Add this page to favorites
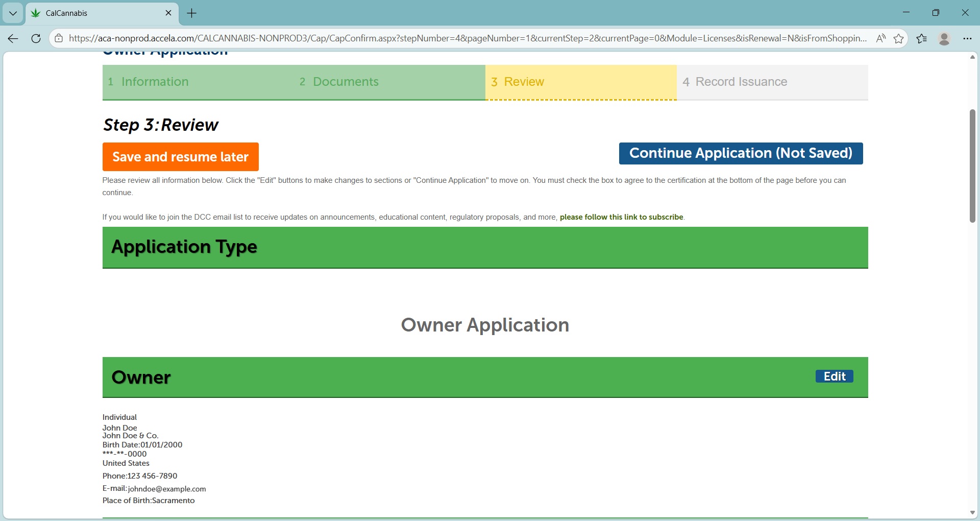This screenshot has height=521, width=980. (899, 38)
